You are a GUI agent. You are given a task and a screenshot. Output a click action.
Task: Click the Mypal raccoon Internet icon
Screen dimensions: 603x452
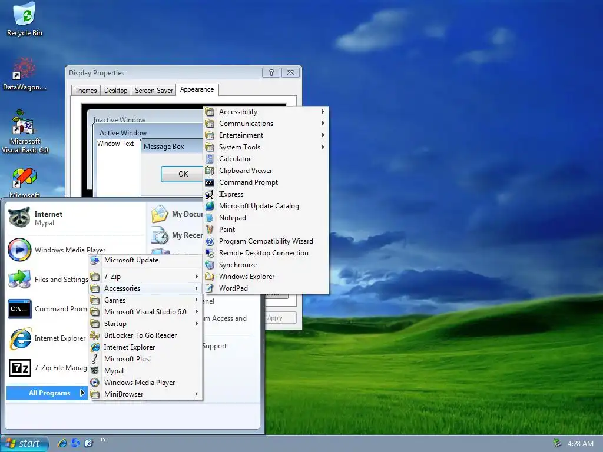[19, 218]
